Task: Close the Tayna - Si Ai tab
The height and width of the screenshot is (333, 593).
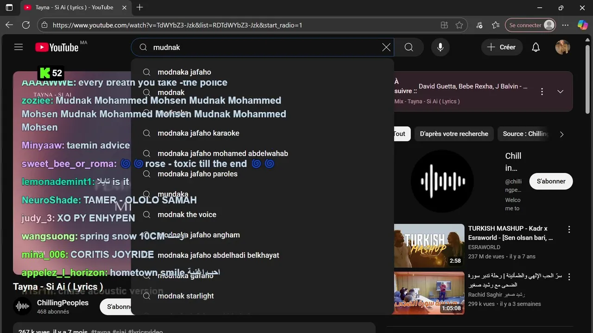Action: pyautogui.click(x=124, y=7)
